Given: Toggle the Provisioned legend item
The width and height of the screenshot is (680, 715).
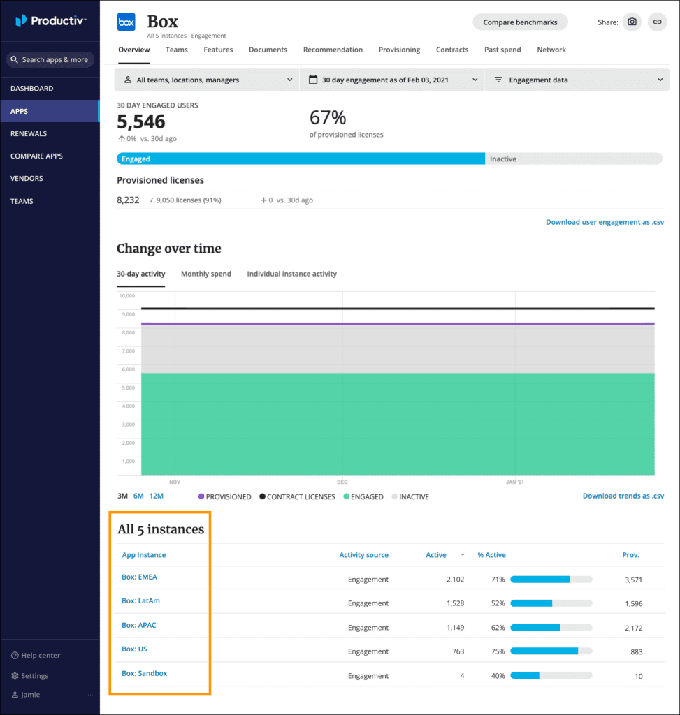Looking at the screenshot, I should click(x=224, y=496).
